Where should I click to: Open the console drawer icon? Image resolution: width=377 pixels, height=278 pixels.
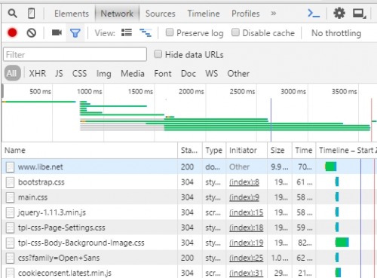coord(314,14)
